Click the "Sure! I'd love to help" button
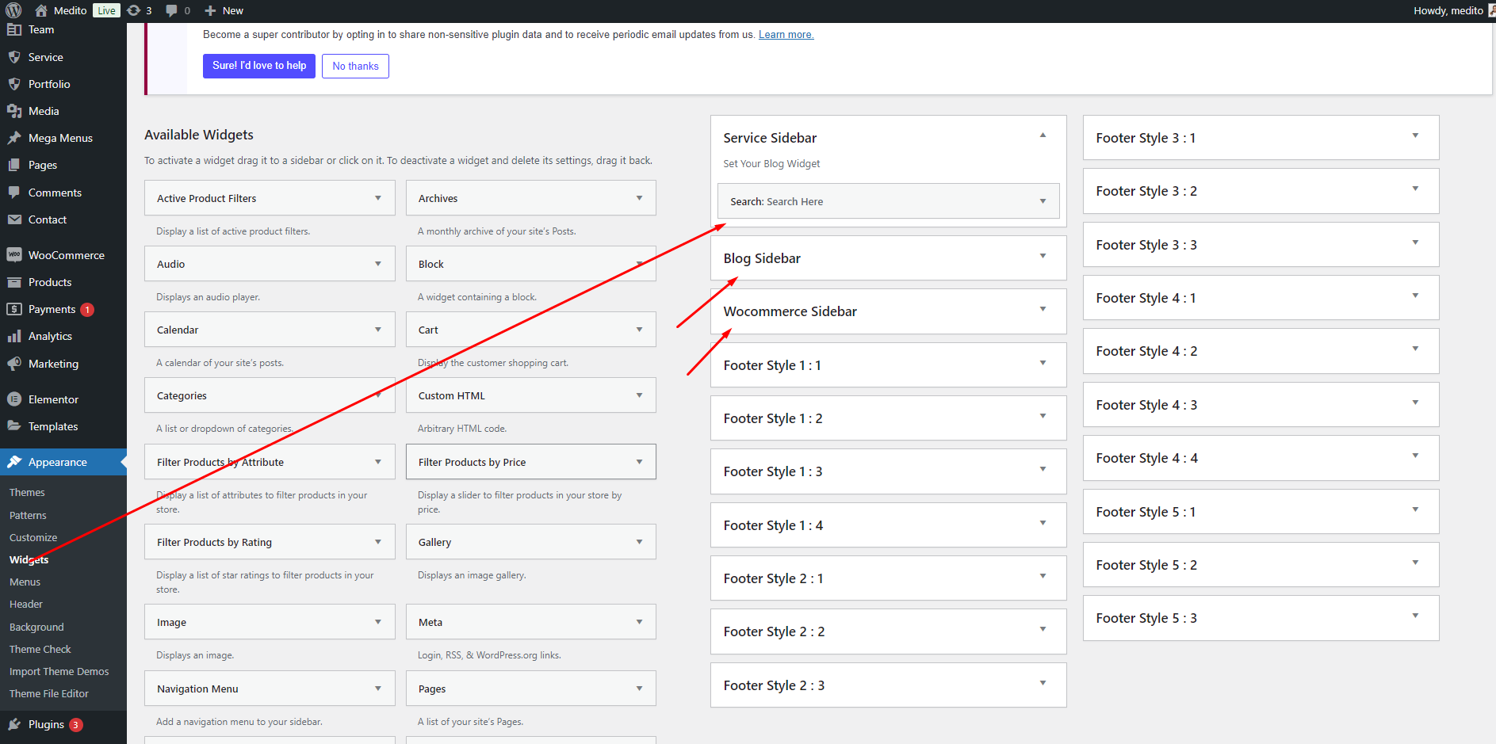The image size is (1496, 744). tap(259, 66)
